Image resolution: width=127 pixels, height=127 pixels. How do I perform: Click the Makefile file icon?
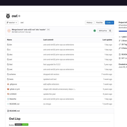tap(8, 99)
